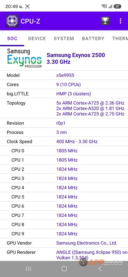Open the partially visible THERMAL tab
128x277 pixels.
point(120,38)
